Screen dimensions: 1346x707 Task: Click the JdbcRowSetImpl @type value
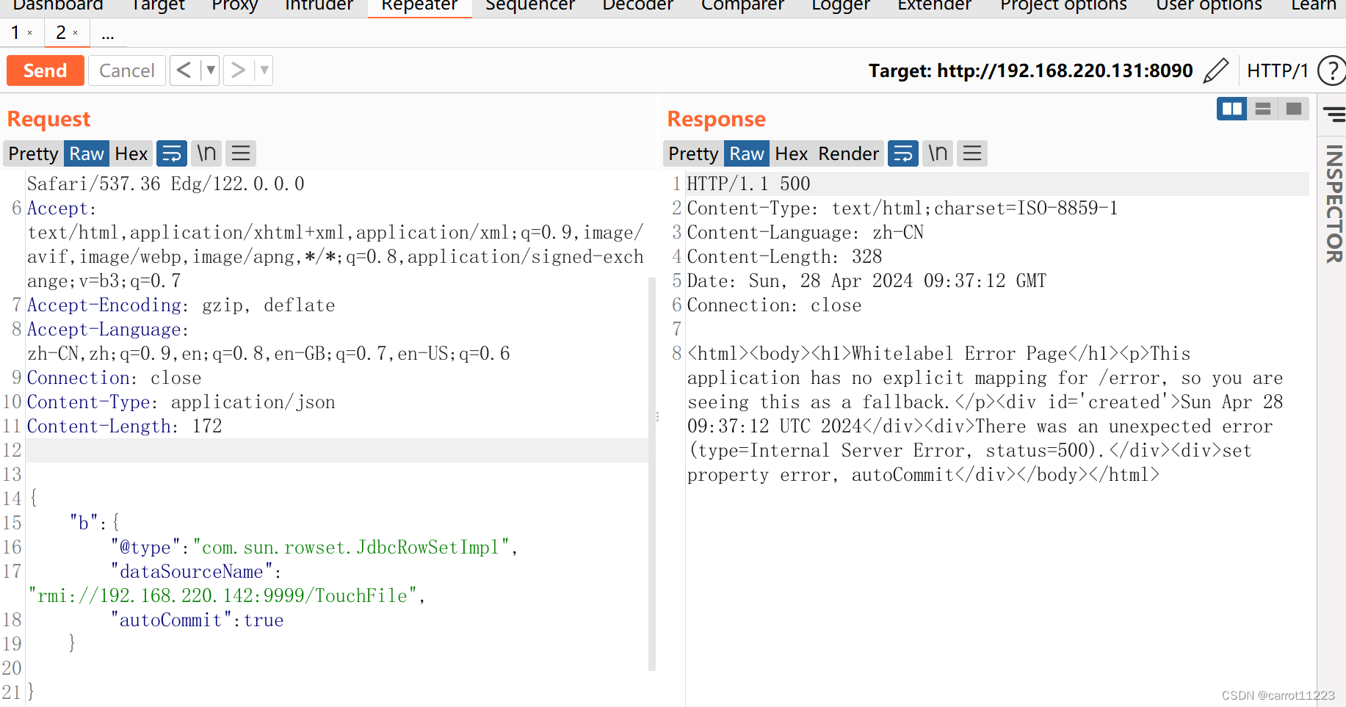352,548
